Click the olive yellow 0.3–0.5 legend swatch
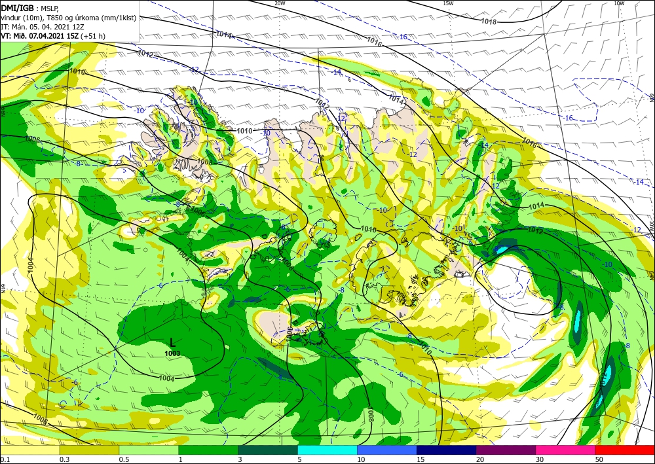The width and height of the screenshot is (655, 464). click(x=89, y=450)
